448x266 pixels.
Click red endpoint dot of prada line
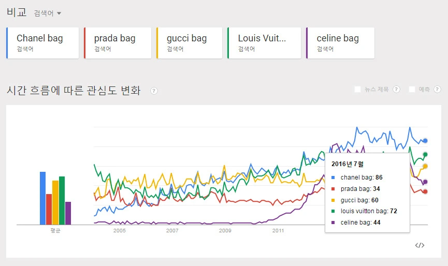tap(425, 191)
